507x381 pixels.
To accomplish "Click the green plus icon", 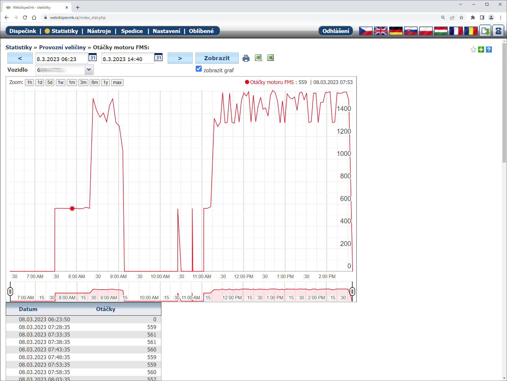I will pos(481,50).
